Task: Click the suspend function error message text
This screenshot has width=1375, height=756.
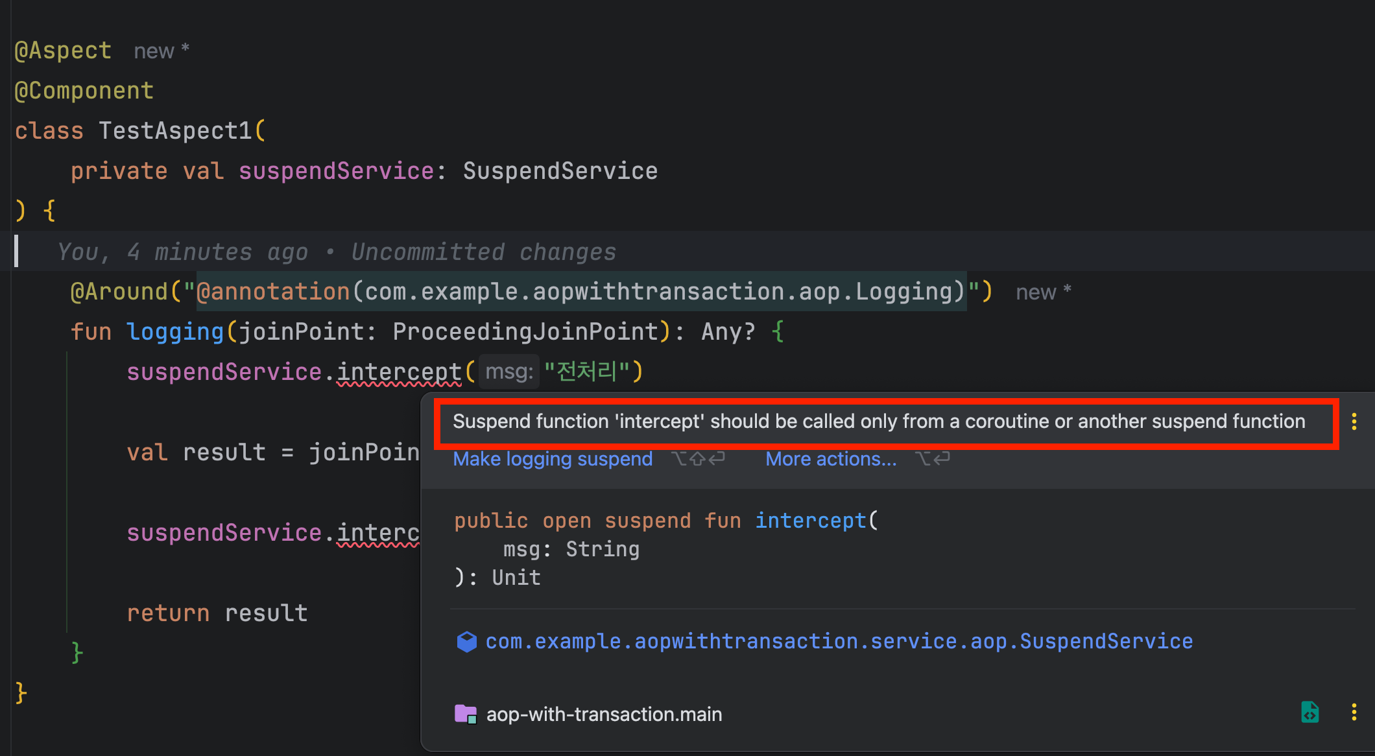Action: [x=879, y=421]
